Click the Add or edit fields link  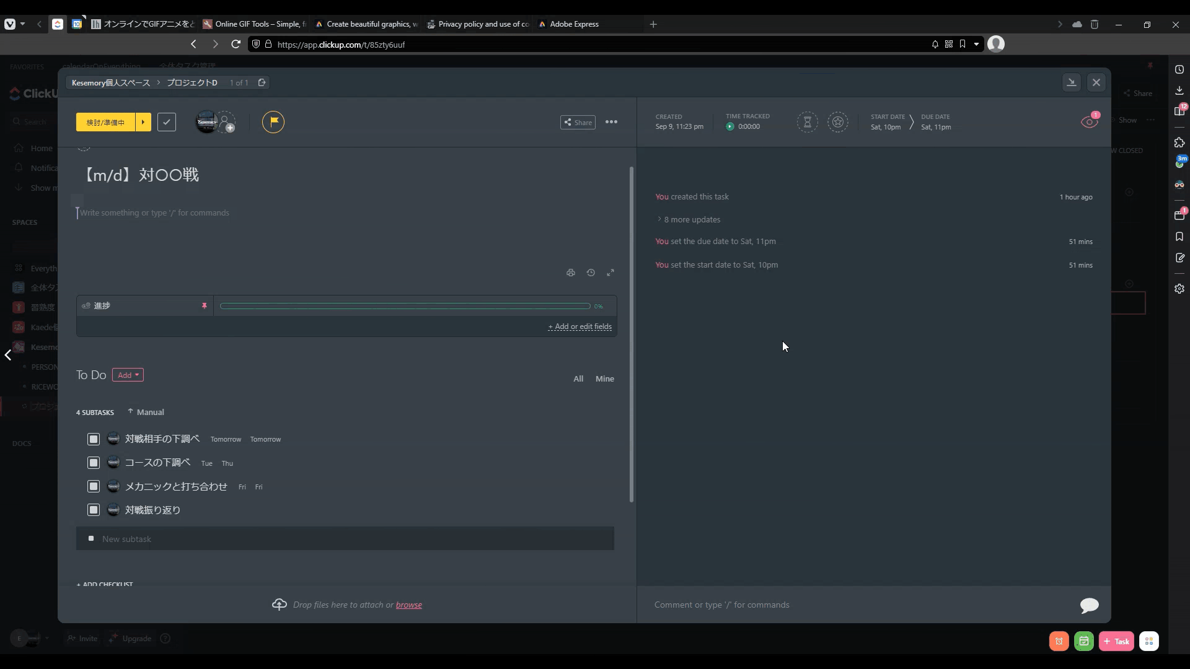tap(580, 326)
